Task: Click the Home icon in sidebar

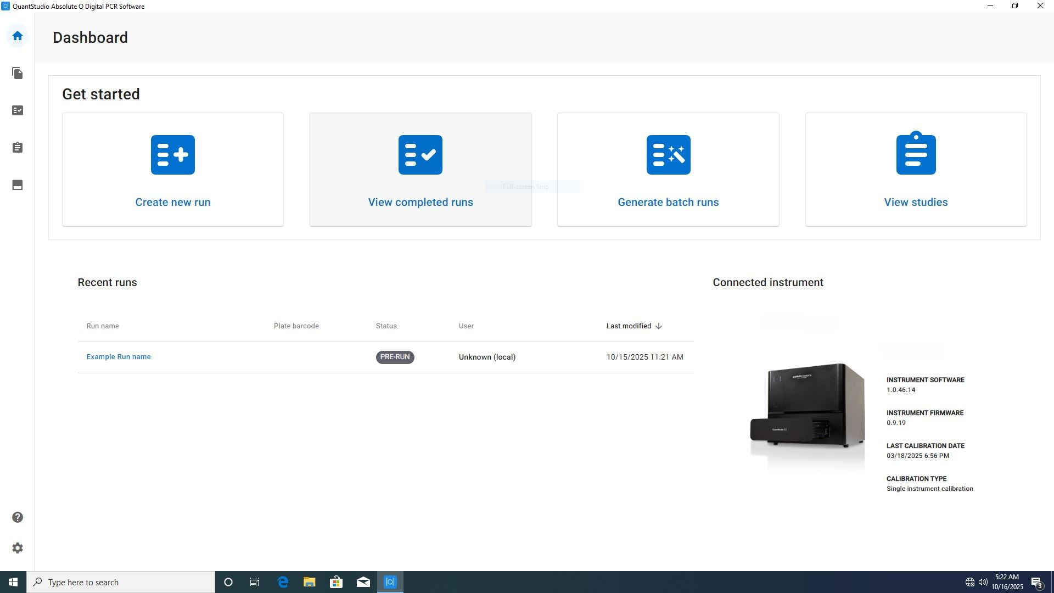Action: (x=18, y=36)
